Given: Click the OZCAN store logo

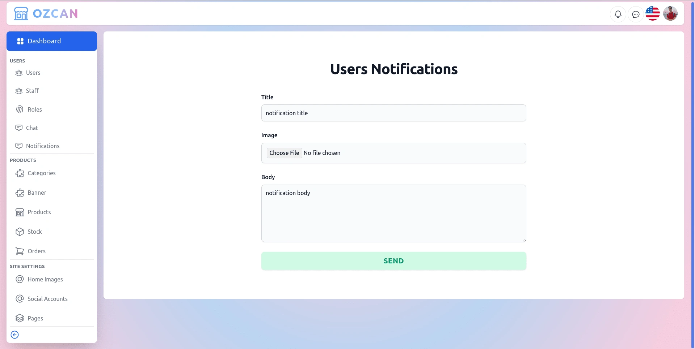Looking at the screenshot, I should (46, 14).
